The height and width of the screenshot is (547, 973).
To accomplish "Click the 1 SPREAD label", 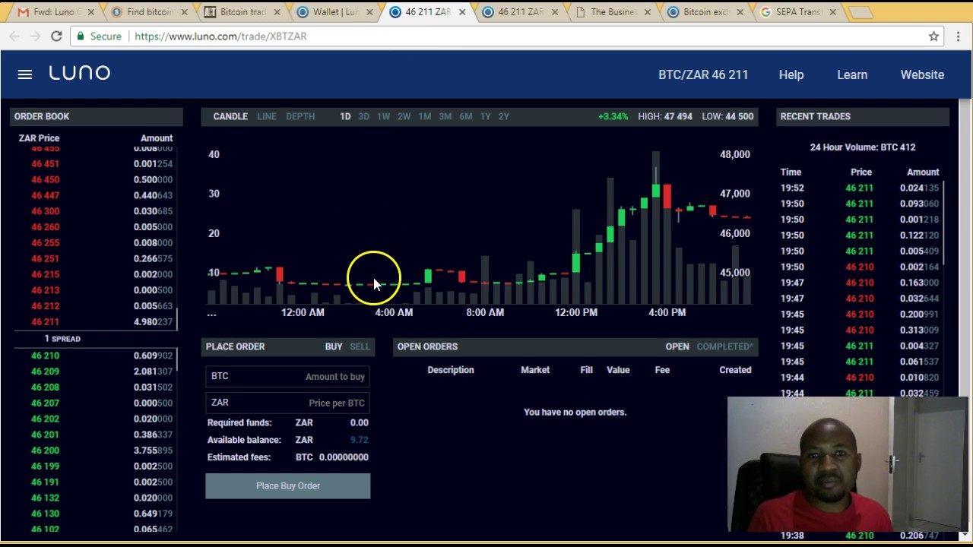I will 62,339.
